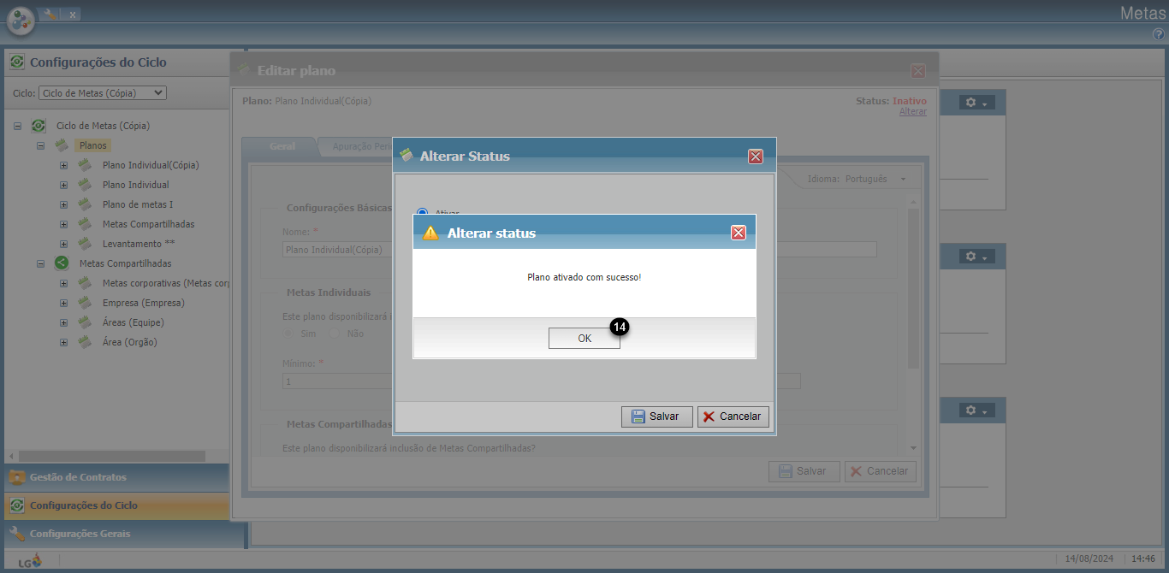Select Plano Individual in the tree
The width and height of the screenshot is (1169, 573).
(x=135, y=185)
